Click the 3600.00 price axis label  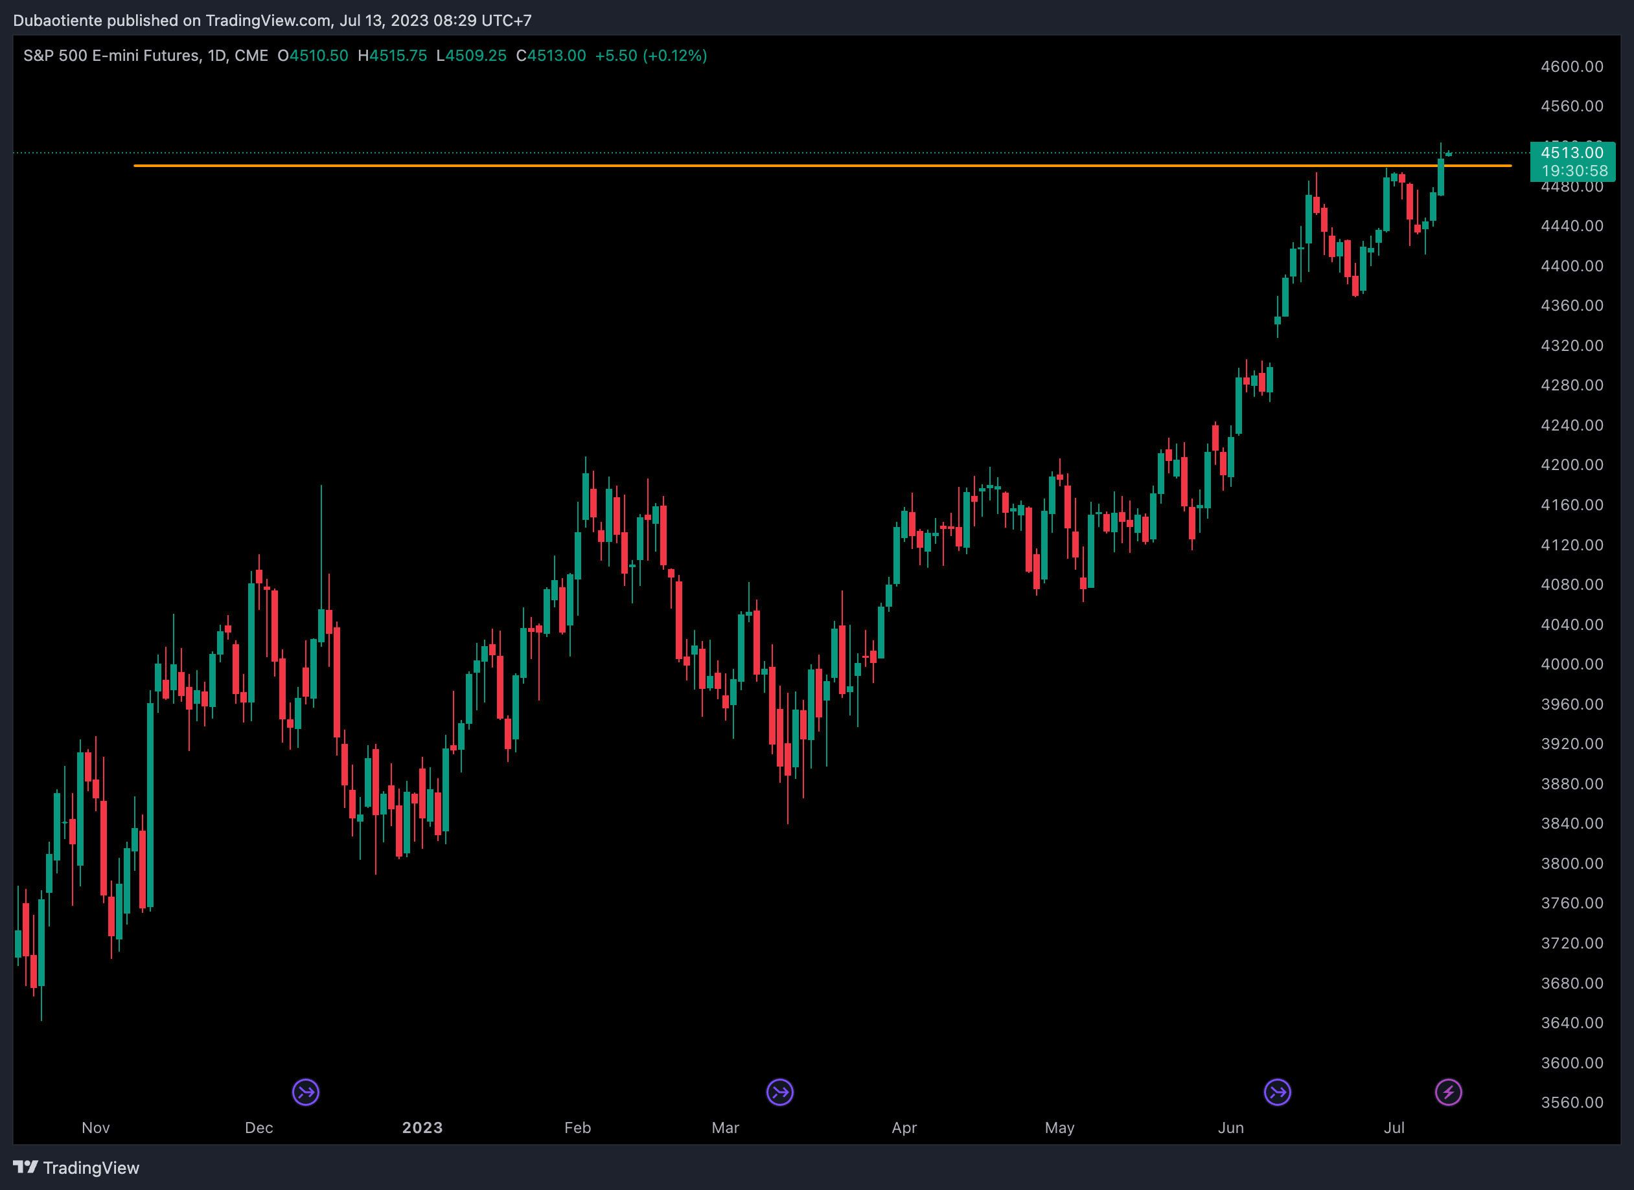coord(1572,1062)
